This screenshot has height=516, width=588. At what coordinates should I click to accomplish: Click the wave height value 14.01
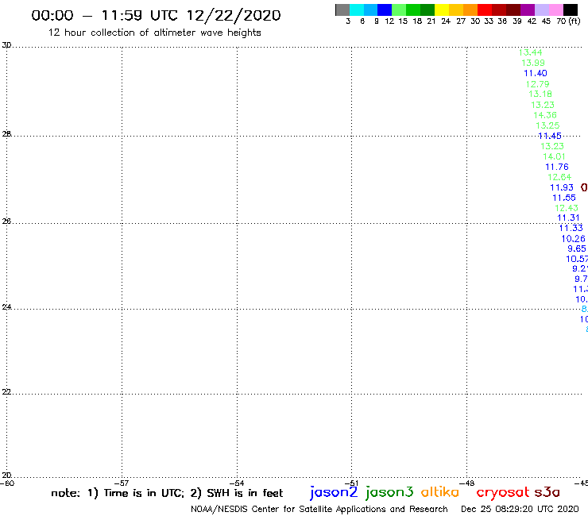pos(555,156)
